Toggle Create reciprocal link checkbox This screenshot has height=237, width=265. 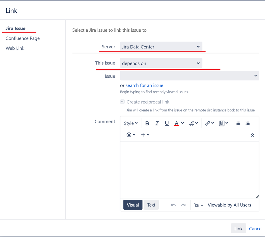[x=122, y=102]
